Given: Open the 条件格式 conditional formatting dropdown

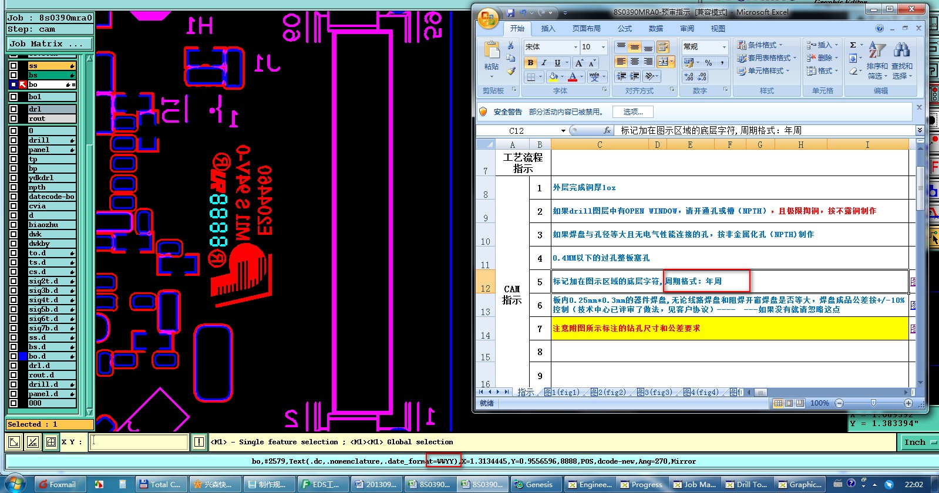Looking at the screenshot, I should (761, 45).
